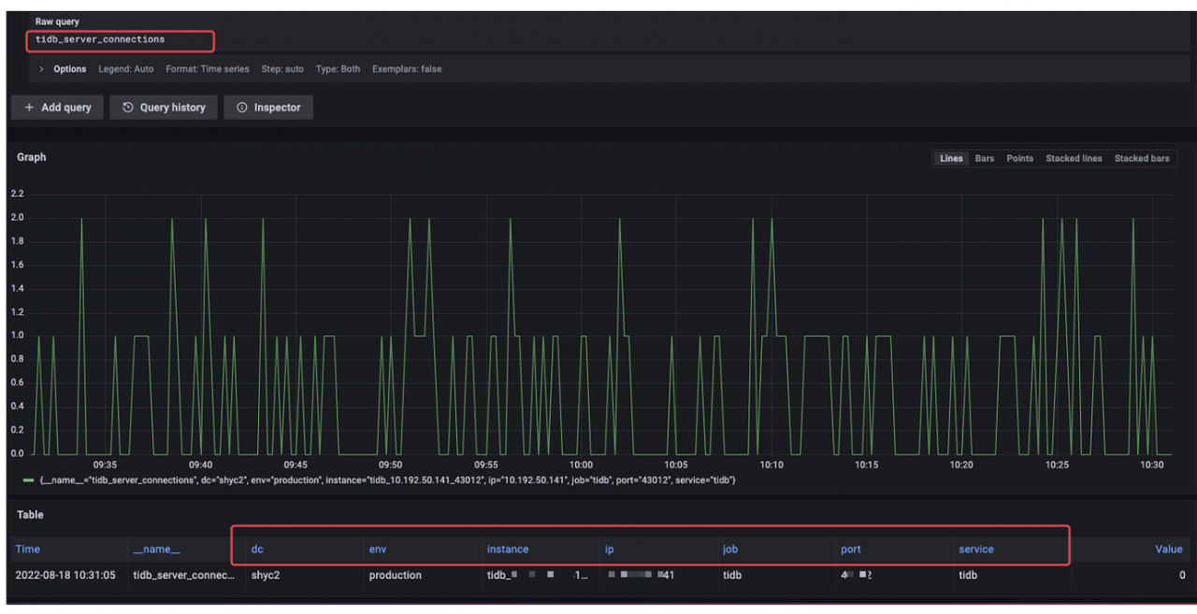Select the Stacked lines graph style
Screen dimensions: 1197x614
click(1074, 159)
